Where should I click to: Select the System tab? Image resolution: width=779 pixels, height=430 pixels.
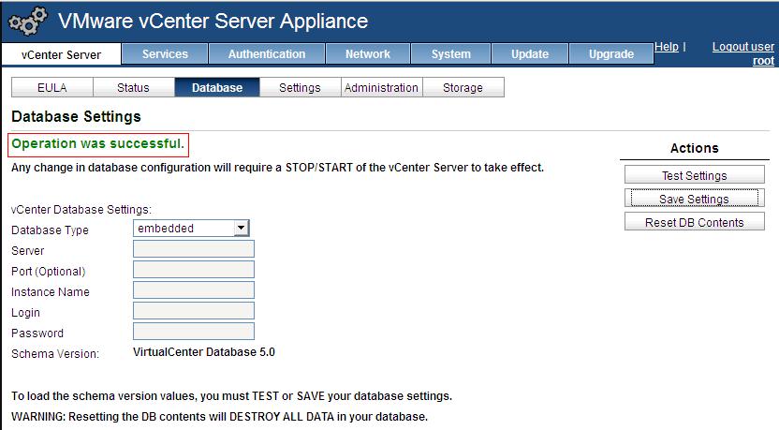(450, 53)
